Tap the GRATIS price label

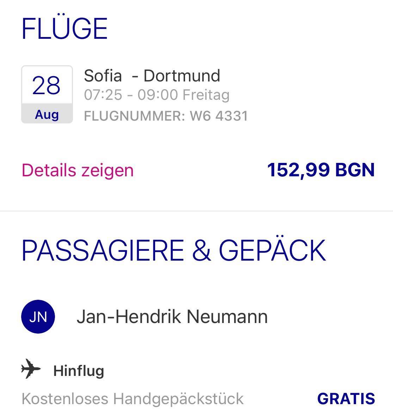[x=346, y=399]
